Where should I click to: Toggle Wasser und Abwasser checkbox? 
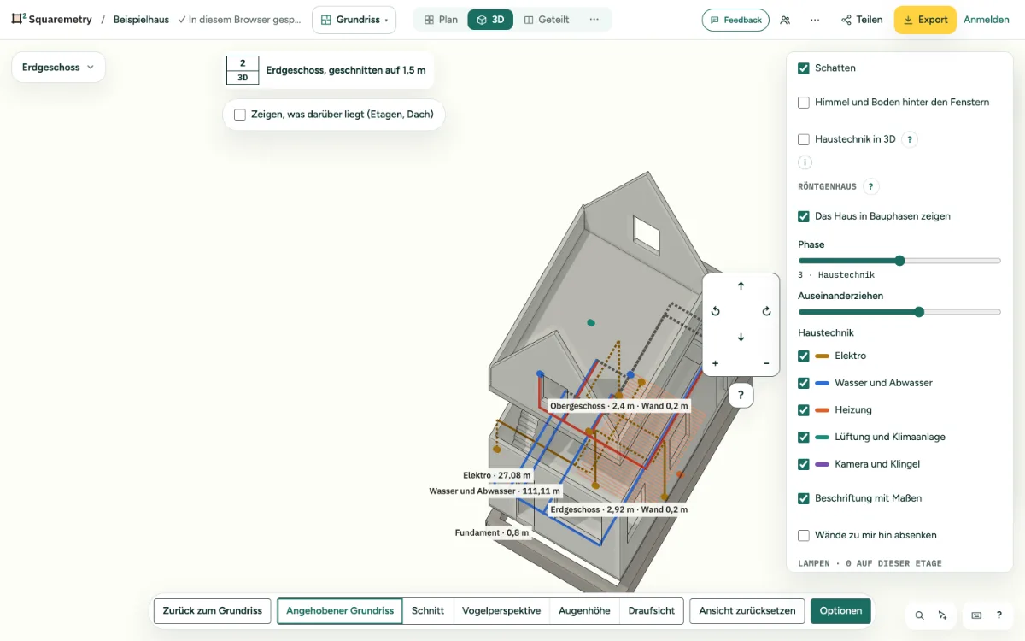(x=804, y=383)
